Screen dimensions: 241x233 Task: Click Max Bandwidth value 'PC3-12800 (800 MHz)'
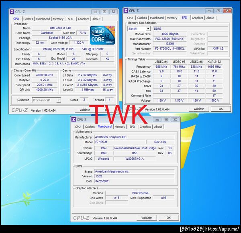pos(170,39)
